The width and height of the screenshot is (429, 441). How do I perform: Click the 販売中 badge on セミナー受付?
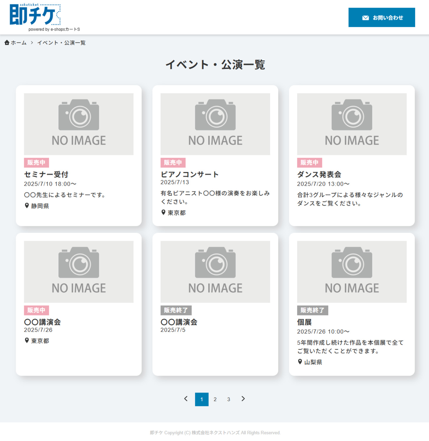(x=36, y=163)
